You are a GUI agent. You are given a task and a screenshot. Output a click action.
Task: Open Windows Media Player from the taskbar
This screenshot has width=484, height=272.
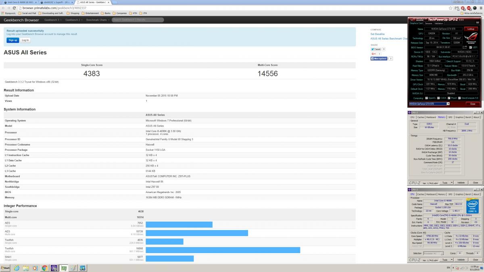[35, 268]
